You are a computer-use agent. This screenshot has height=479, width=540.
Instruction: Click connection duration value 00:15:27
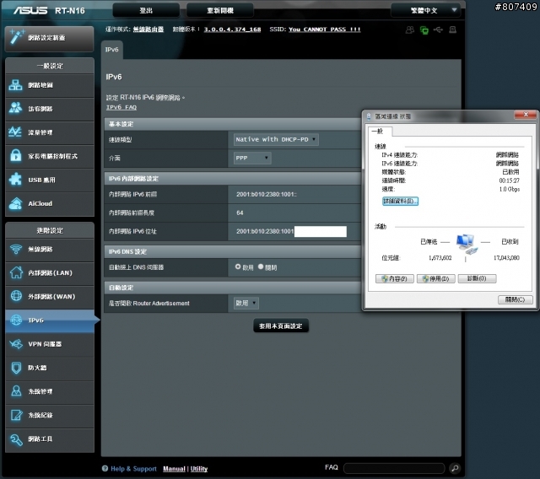point(509,180)
